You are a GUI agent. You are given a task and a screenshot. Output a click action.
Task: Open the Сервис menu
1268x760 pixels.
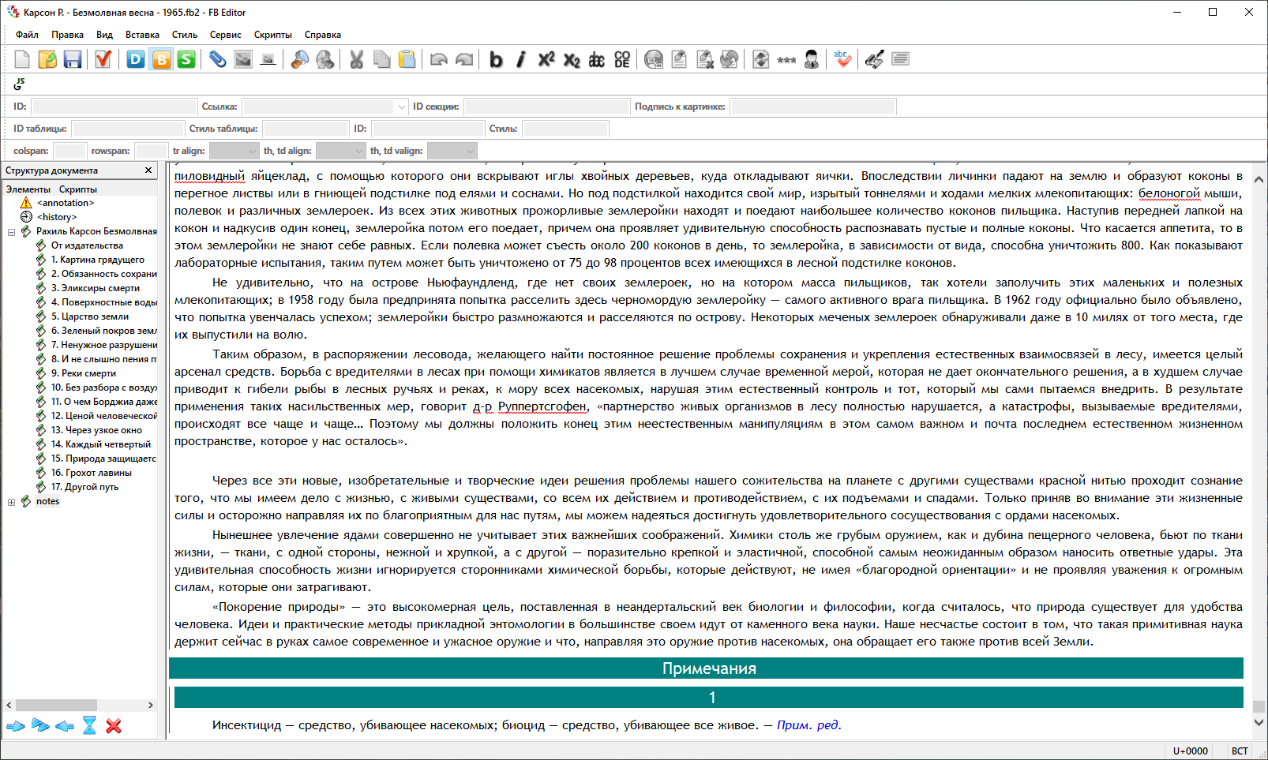225,35
